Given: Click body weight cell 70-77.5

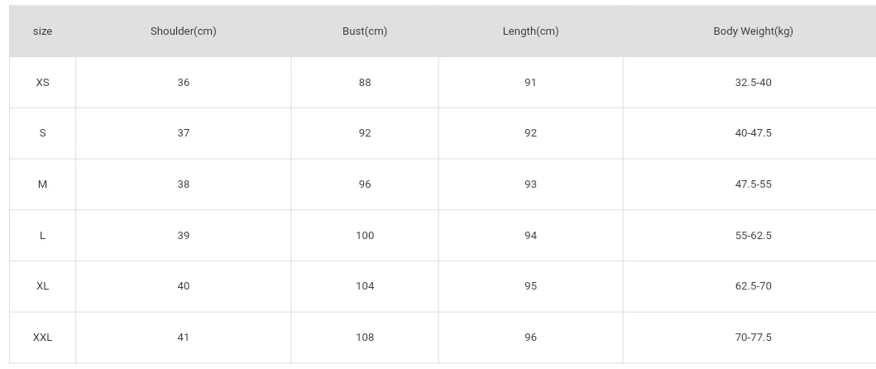Looking at the screenshot, I should click(753, 338).
